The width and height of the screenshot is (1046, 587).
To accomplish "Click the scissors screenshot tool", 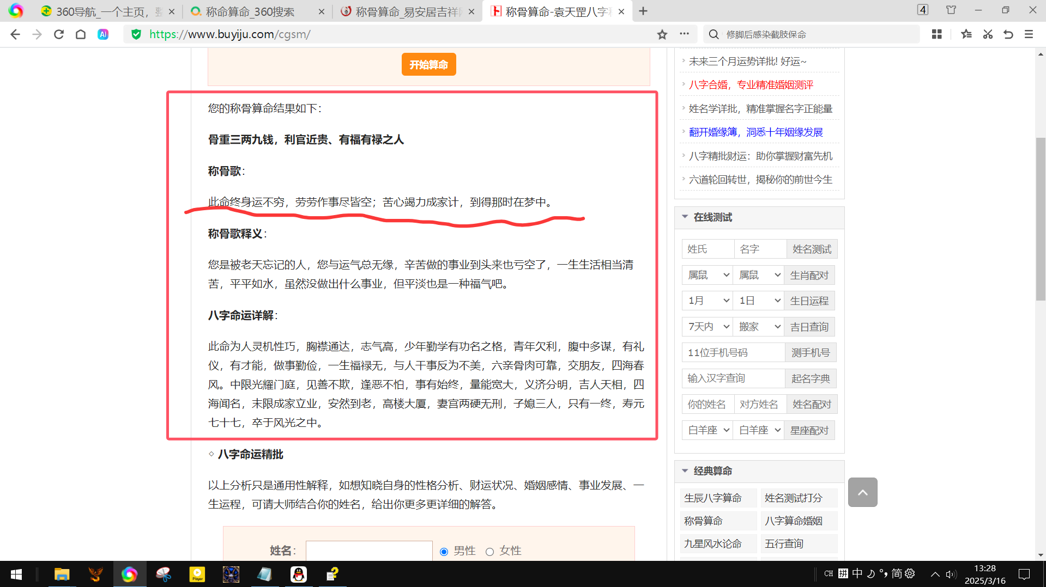I will tap(988, 34).
